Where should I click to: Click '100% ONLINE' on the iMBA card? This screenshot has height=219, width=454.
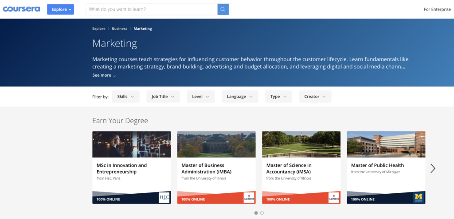(193, 199)
